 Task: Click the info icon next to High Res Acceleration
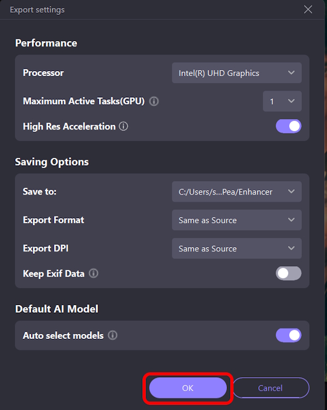(124, 126)
